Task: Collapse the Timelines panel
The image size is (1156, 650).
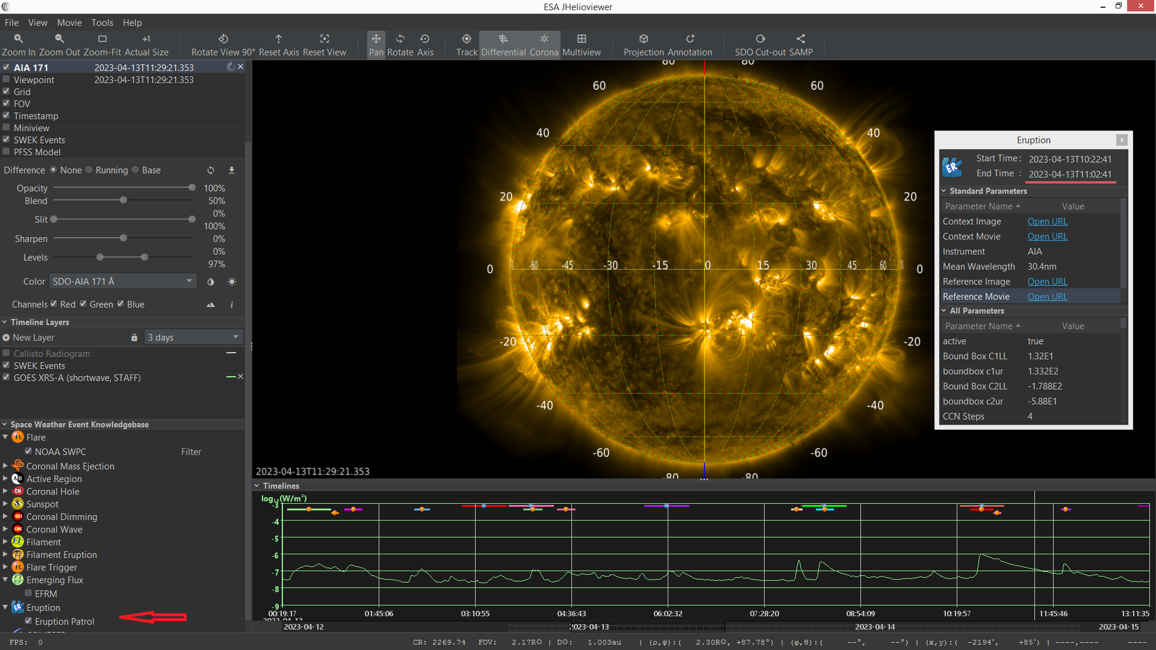Action: [257, 486]
